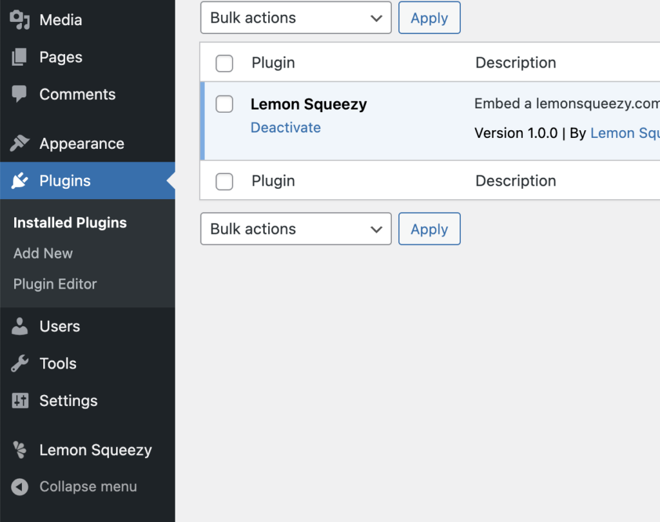This screenshot has height=522, width=660.
Task: Open Add New plugins page
Action: [x=43, y=253]
